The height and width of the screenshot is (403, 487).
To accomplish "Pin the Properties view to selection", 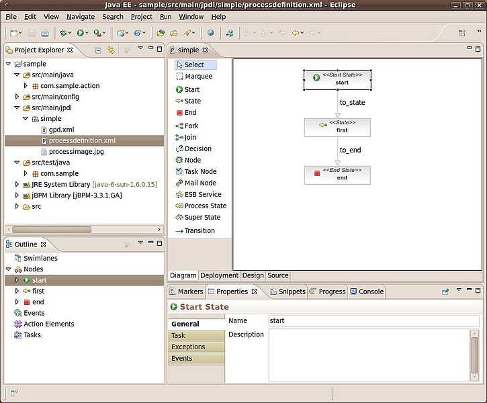I will tap(445, 292).
